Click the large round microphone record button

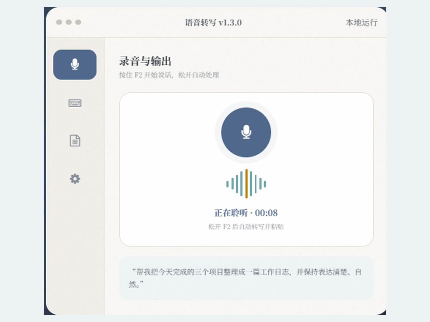[x=246, y=132]
